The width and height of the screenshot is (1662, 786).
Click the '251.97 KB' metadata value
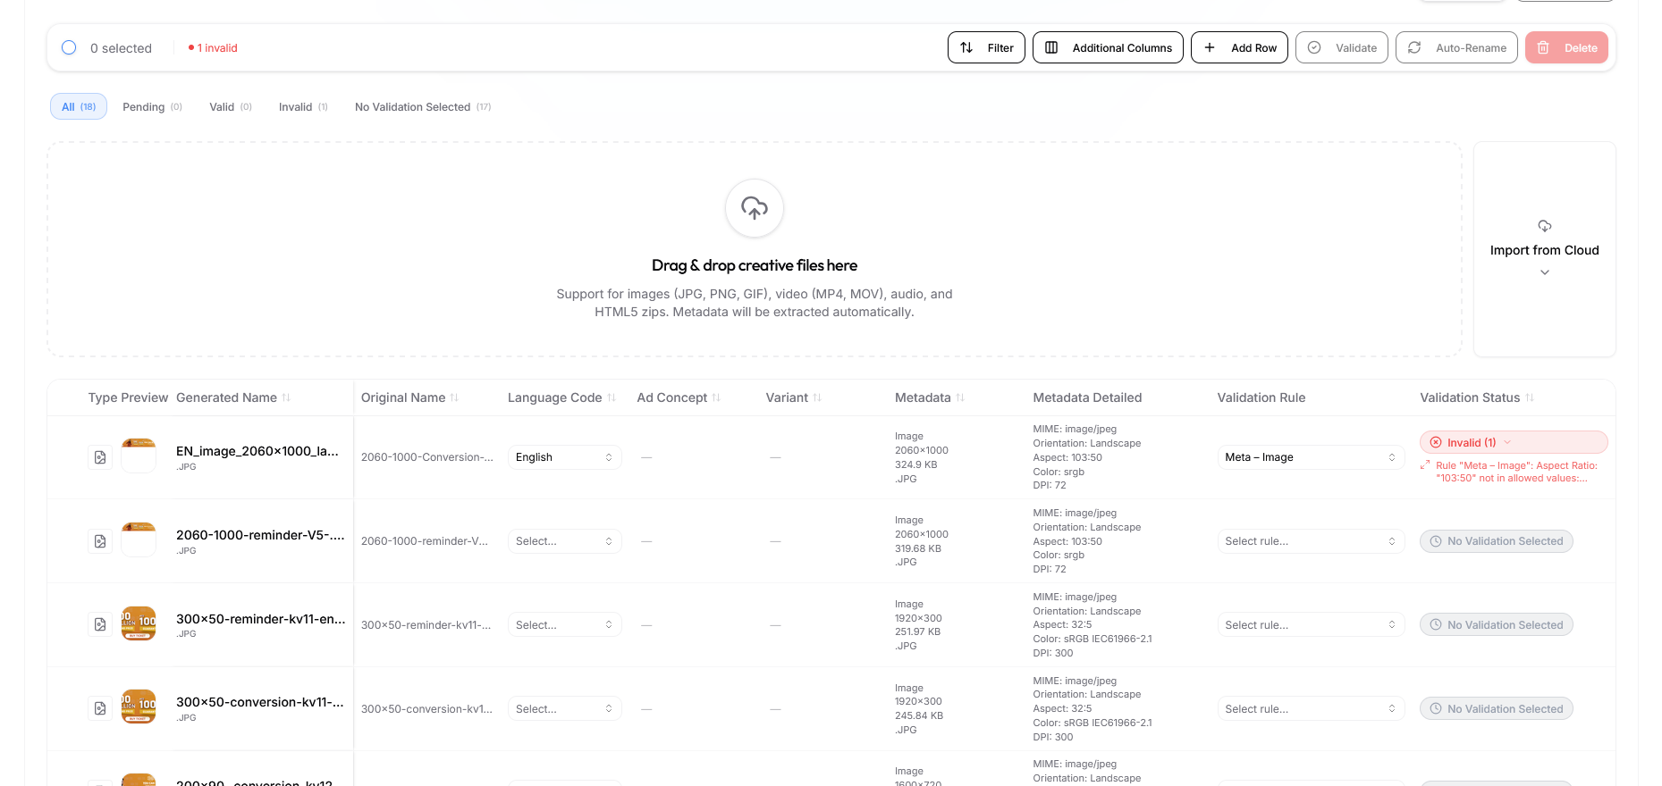918,631
